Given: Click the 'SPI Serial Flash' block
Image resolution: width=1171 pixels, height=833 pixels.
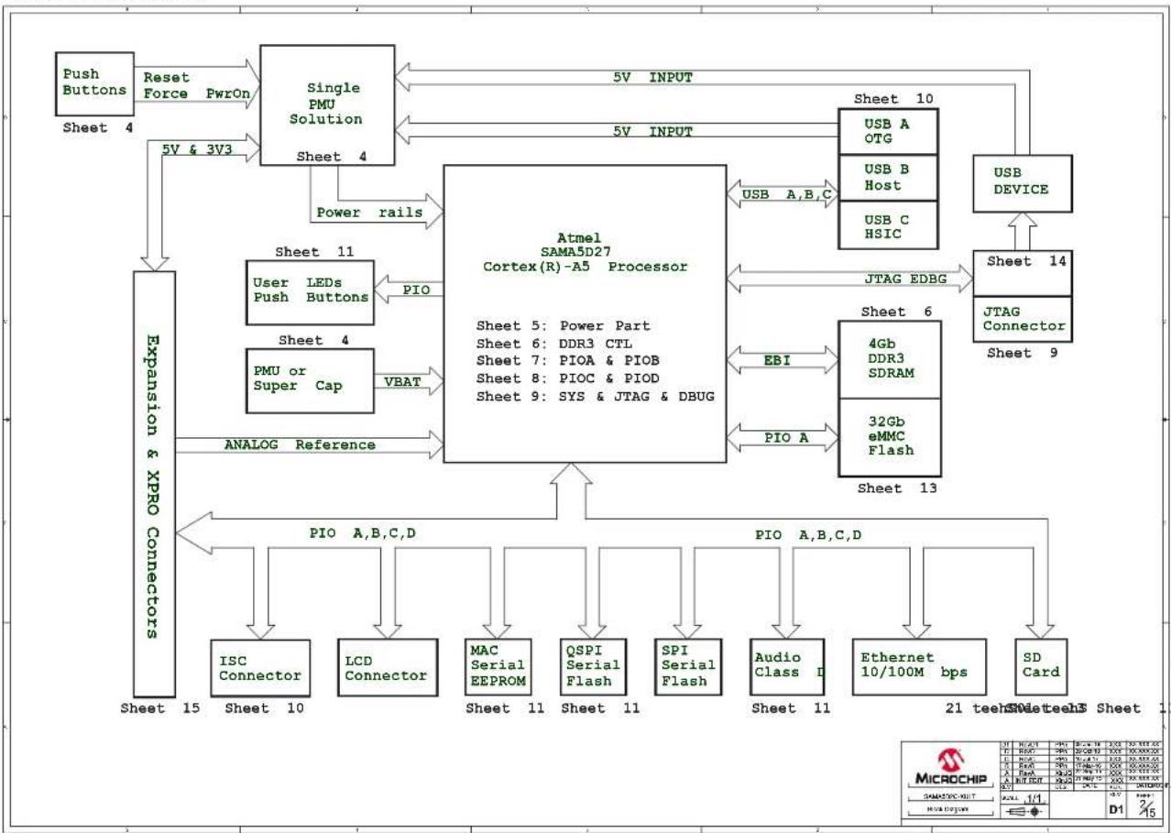Looking at the screenshot, I should [688, 667].
